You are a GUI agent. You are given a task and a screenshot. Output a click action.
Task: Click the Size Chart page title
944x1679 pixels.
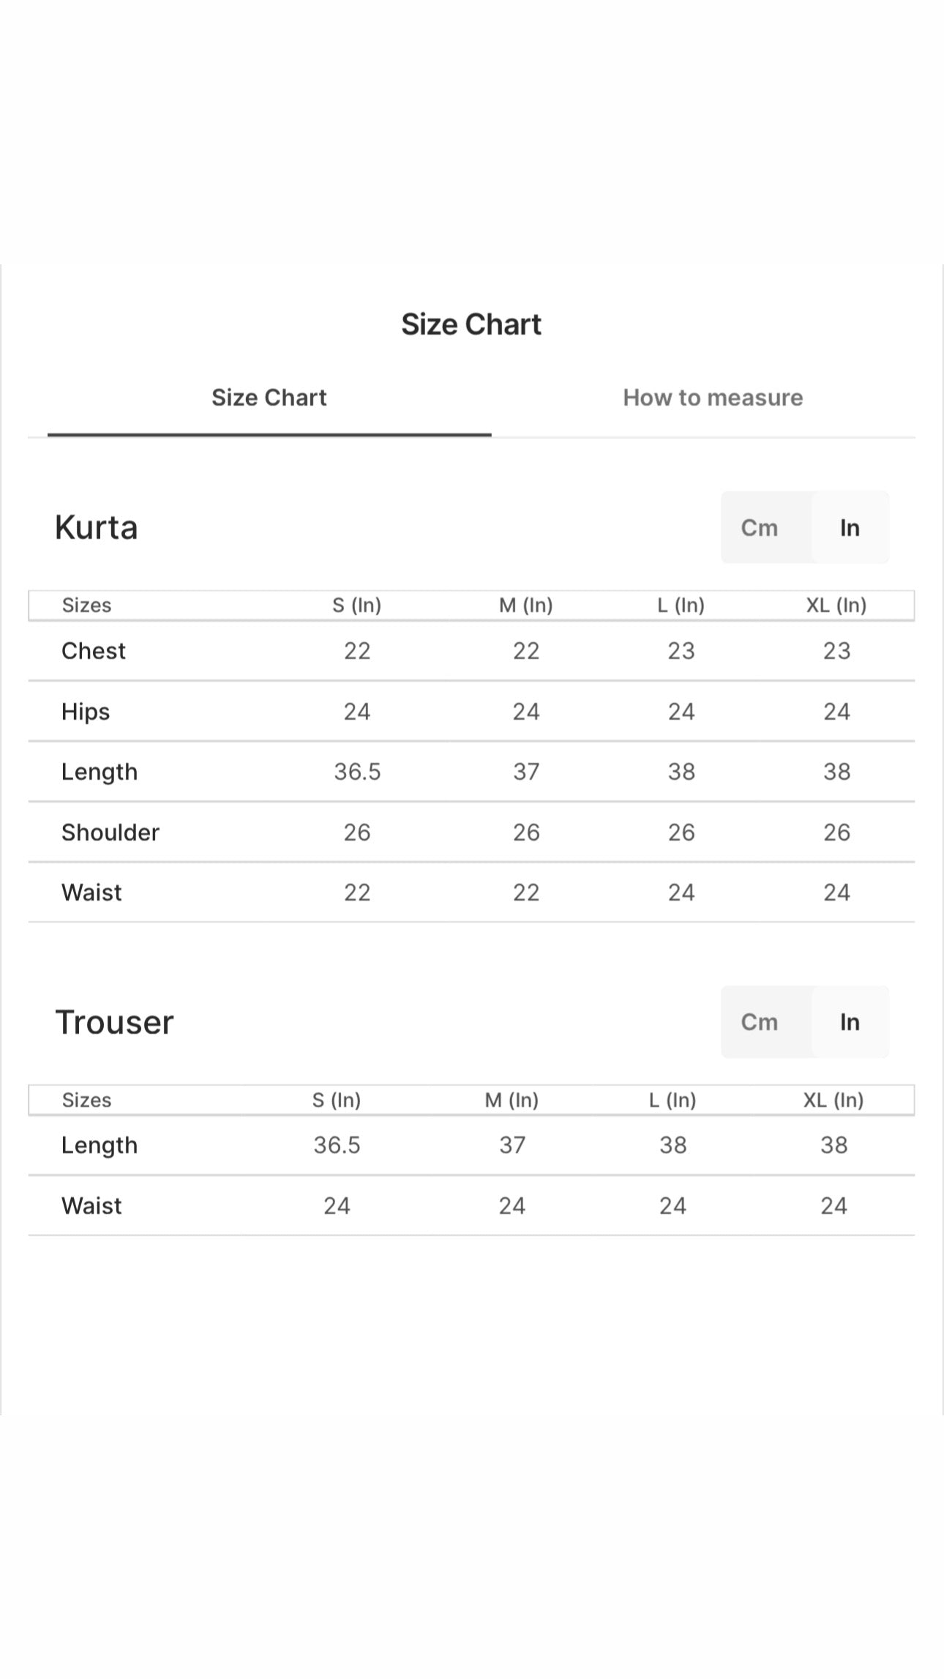pos(471,324)
